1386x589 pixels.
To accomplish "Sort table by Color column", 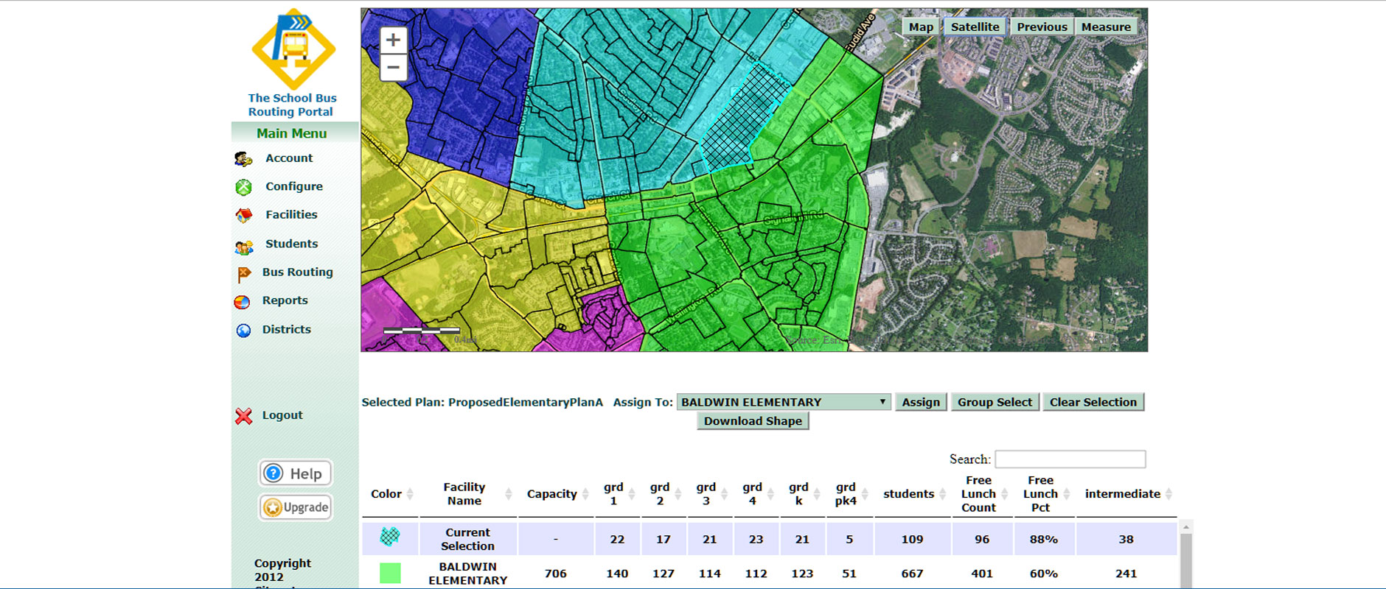I will click(x=391, y=494).
